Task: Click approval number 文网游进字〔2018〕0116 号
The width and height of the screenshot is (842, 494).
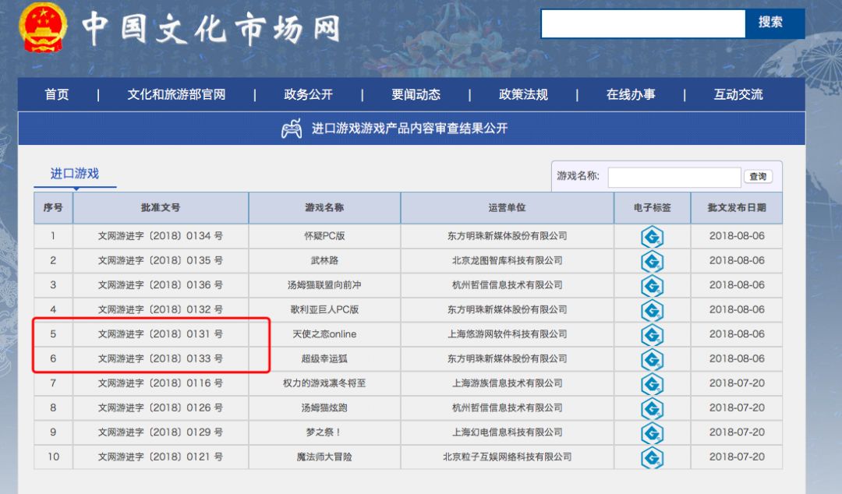Action: pos(160,383)
